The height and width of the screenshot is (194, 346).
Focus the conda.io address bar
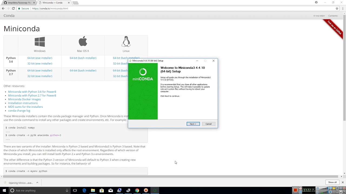176,8
